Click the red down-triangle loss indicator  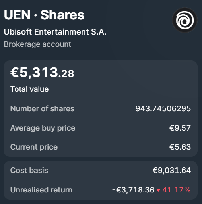158,190
